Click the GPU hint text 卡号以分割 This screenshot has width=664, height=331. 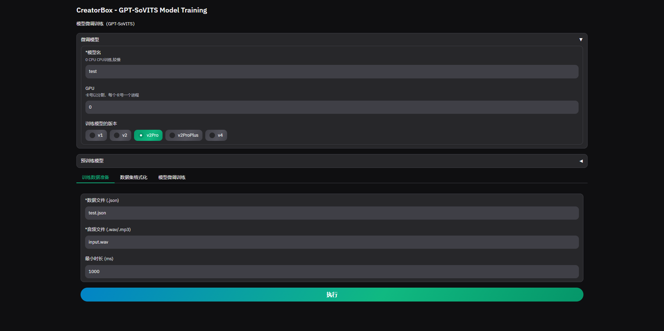tap(112, 95)
